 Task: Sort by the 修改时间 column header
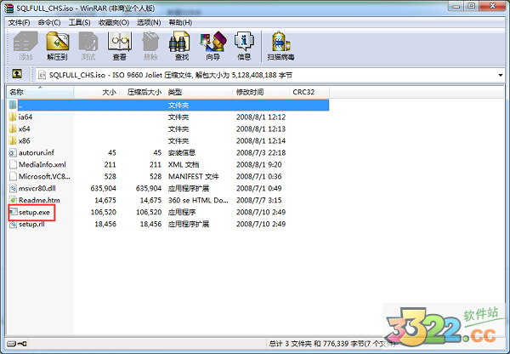(x=261, y=92)
